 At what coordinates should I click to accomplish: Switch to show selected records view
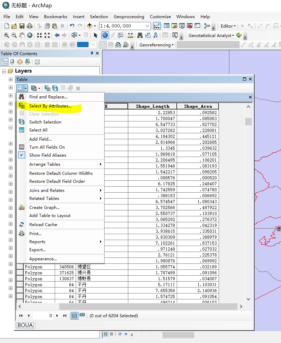pyautogui.click(x=82, y=315)
